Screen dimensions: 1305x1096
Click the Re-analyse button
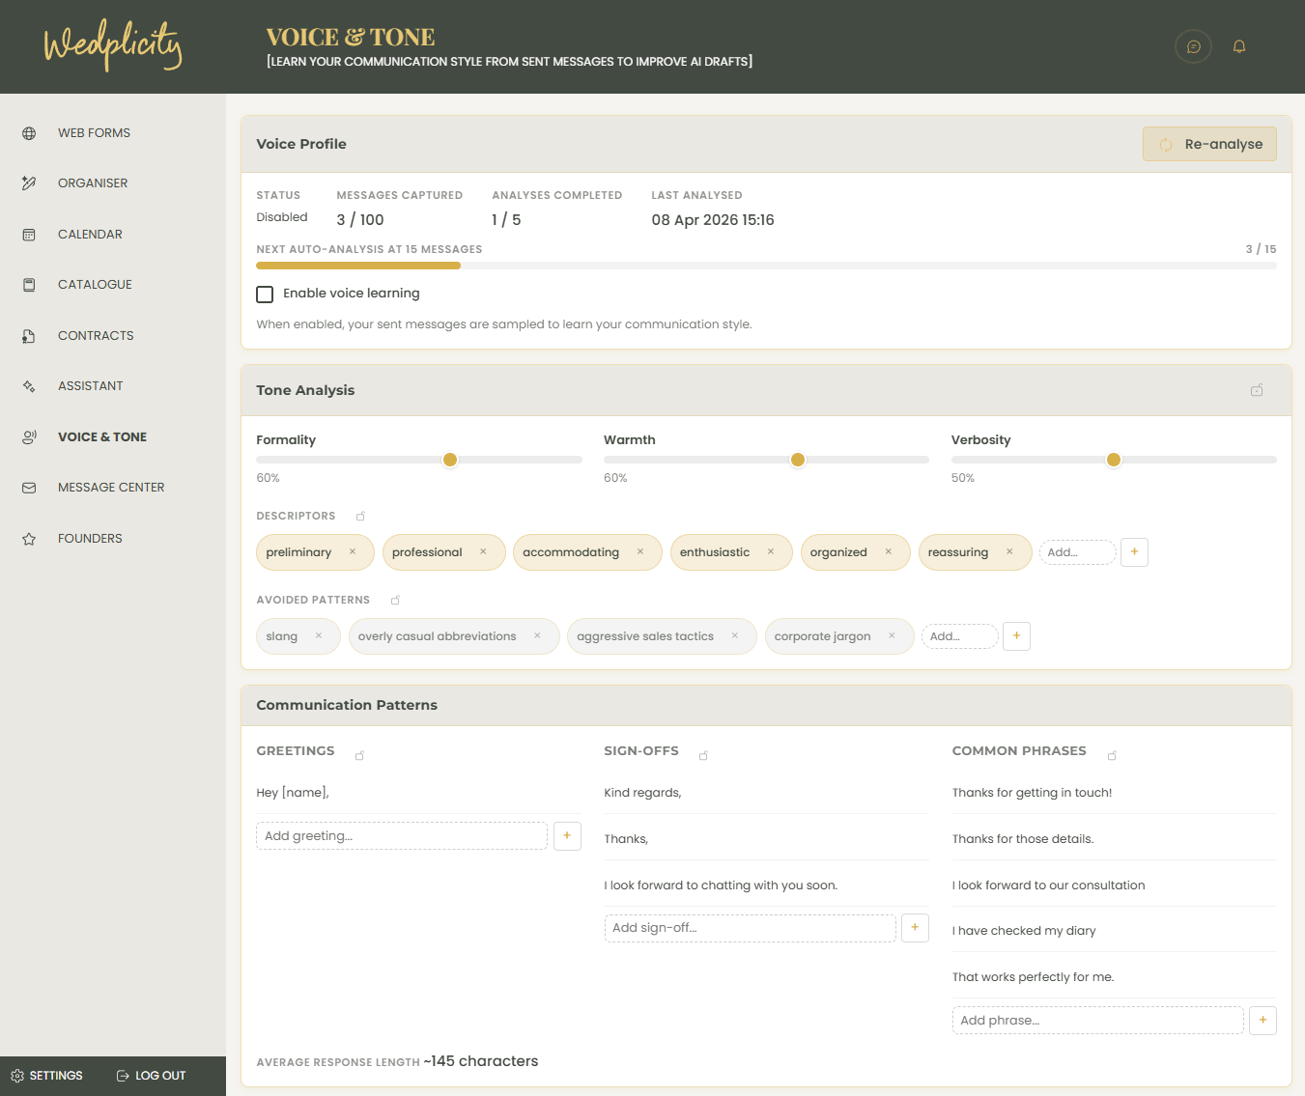tap(1209, 144)
